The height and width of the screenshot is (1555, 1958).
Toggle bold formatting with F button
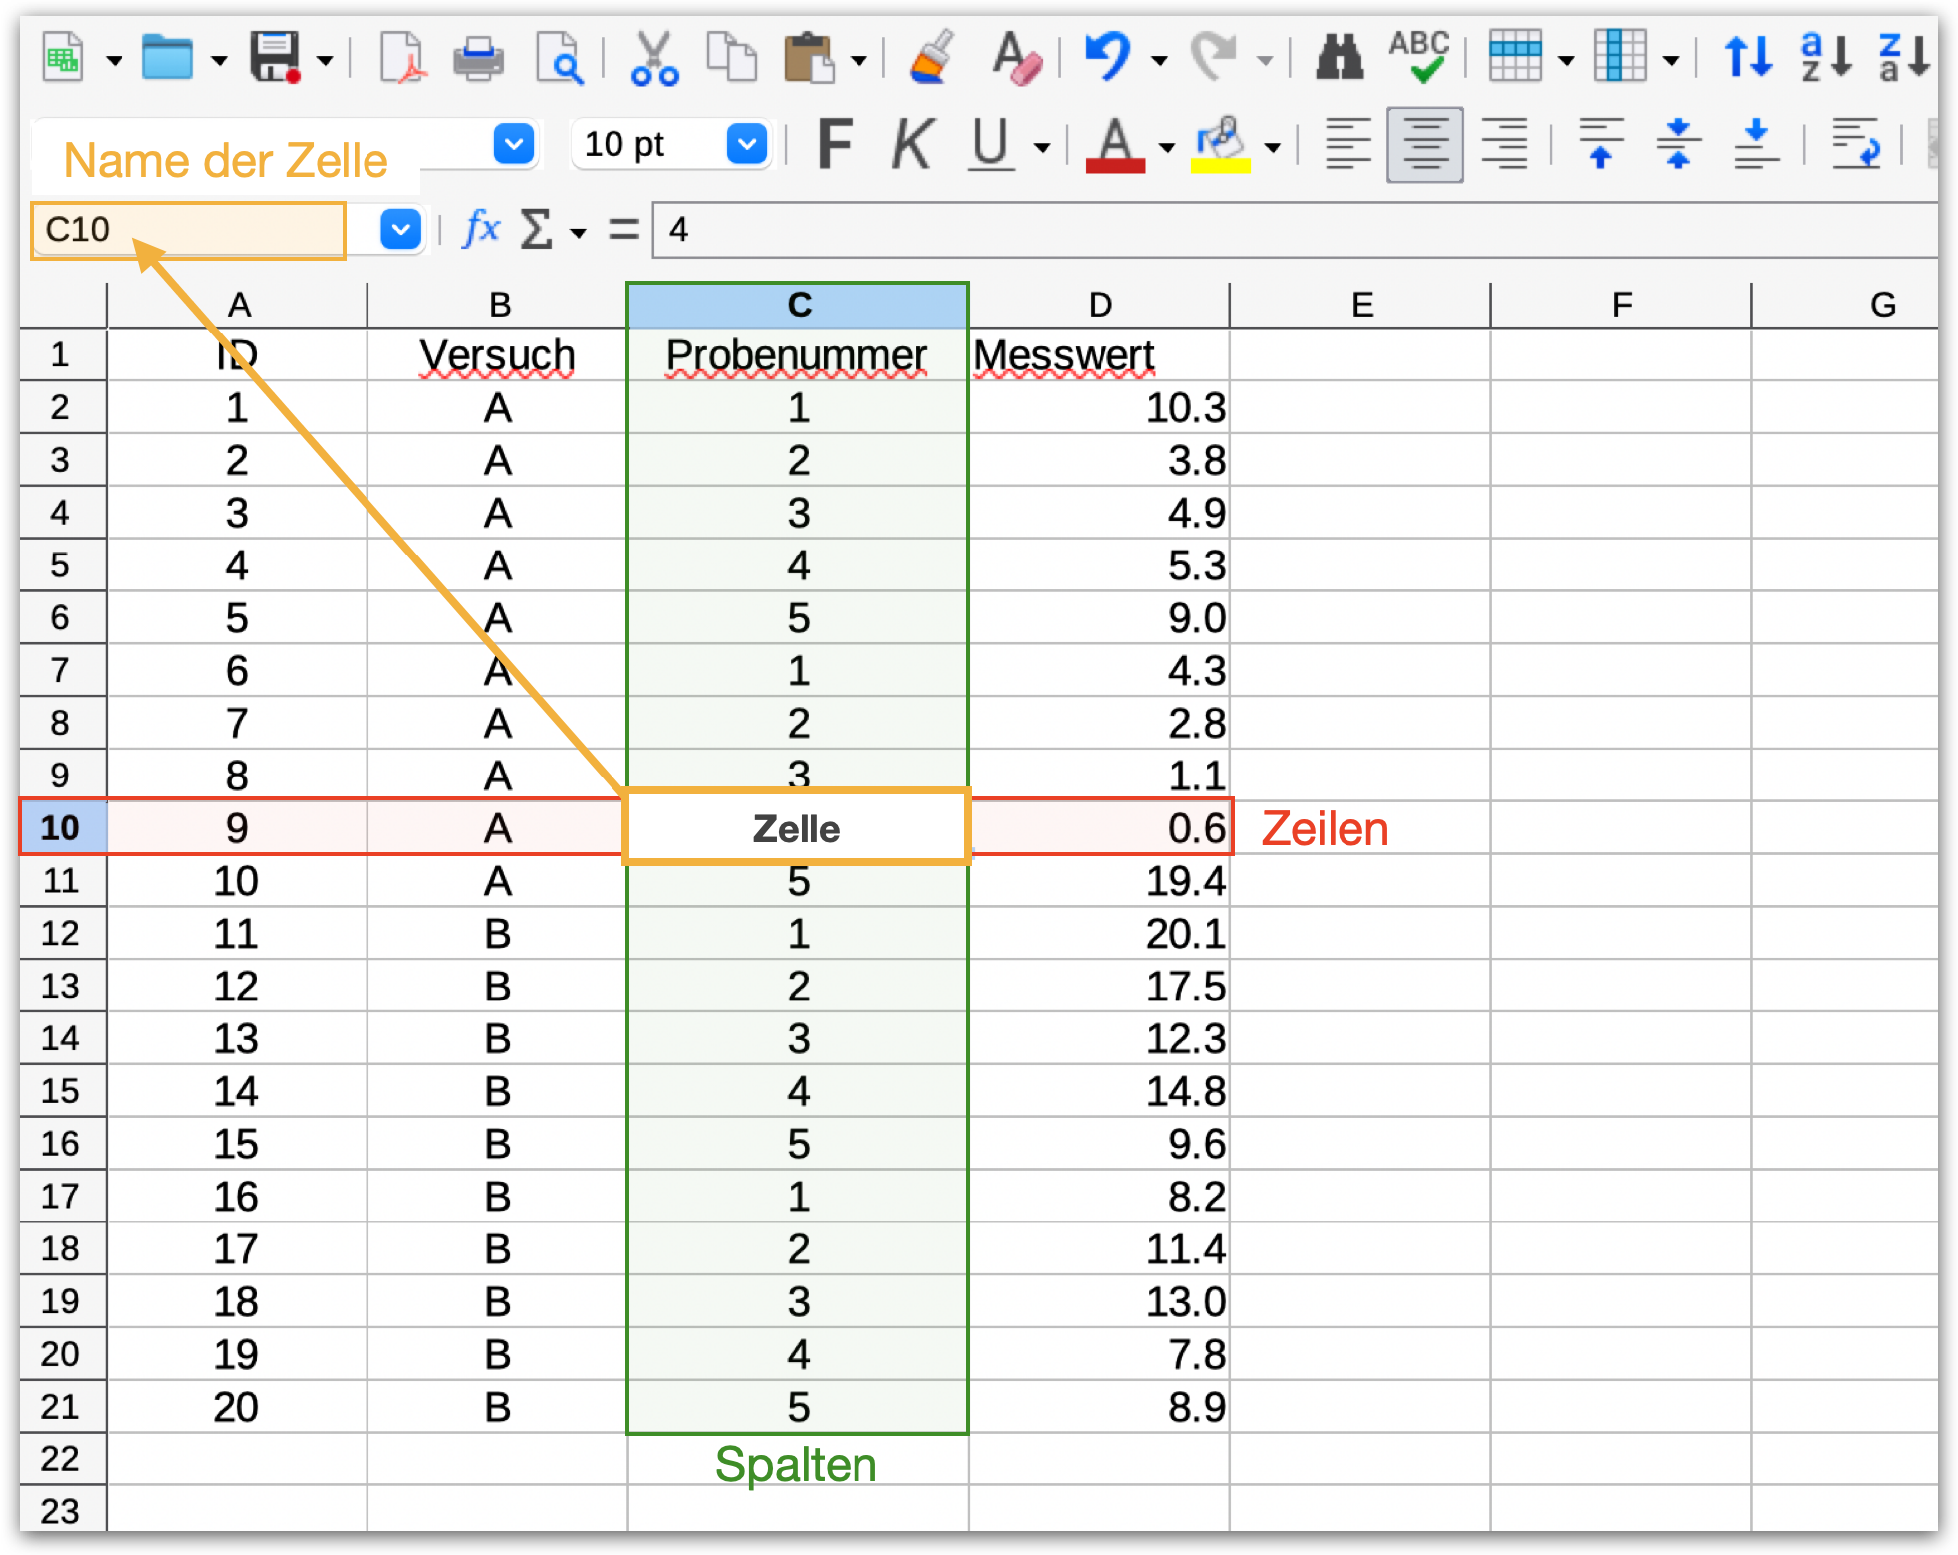834,145
